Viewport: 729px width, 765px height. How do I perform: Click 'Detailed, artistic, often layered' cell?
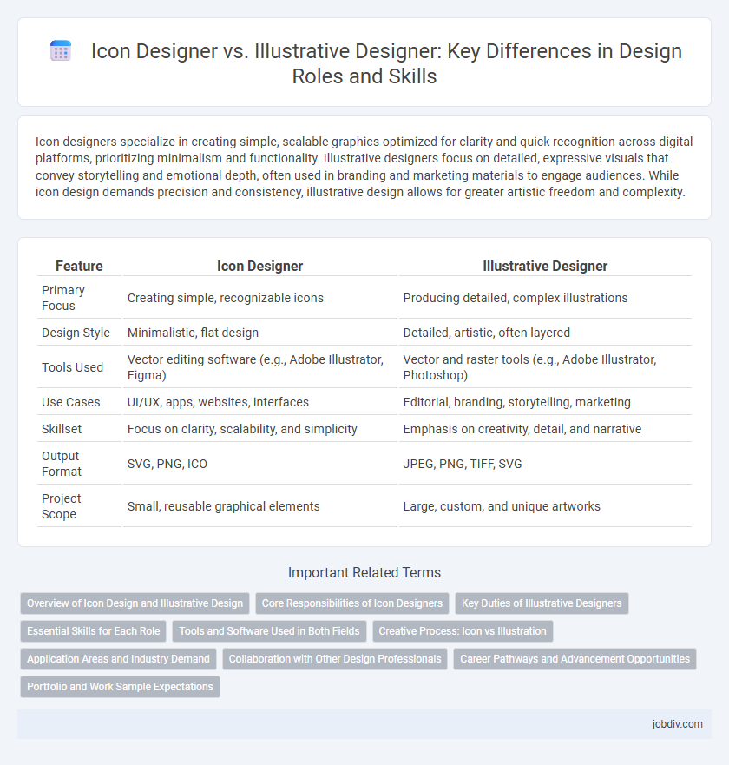coord(545,333)
